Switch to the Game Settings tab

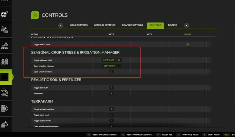79,25
